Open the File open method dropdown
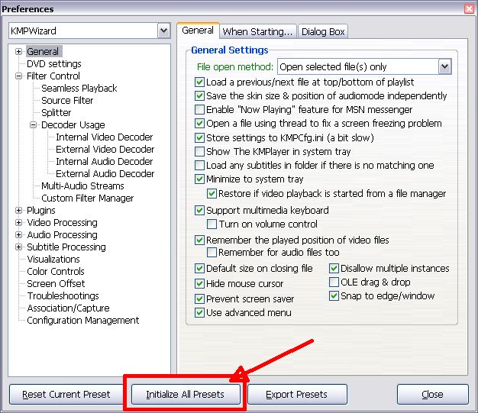This screenshot has width=478, height=413. tap(444, 66)
